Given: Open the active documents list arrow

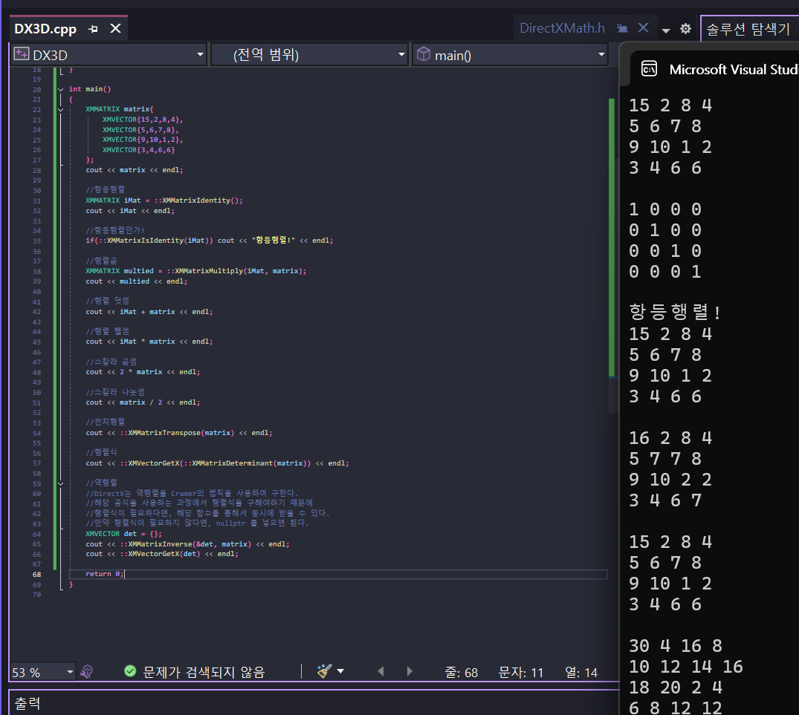Looking at the screenshot, I should (665, 30).
